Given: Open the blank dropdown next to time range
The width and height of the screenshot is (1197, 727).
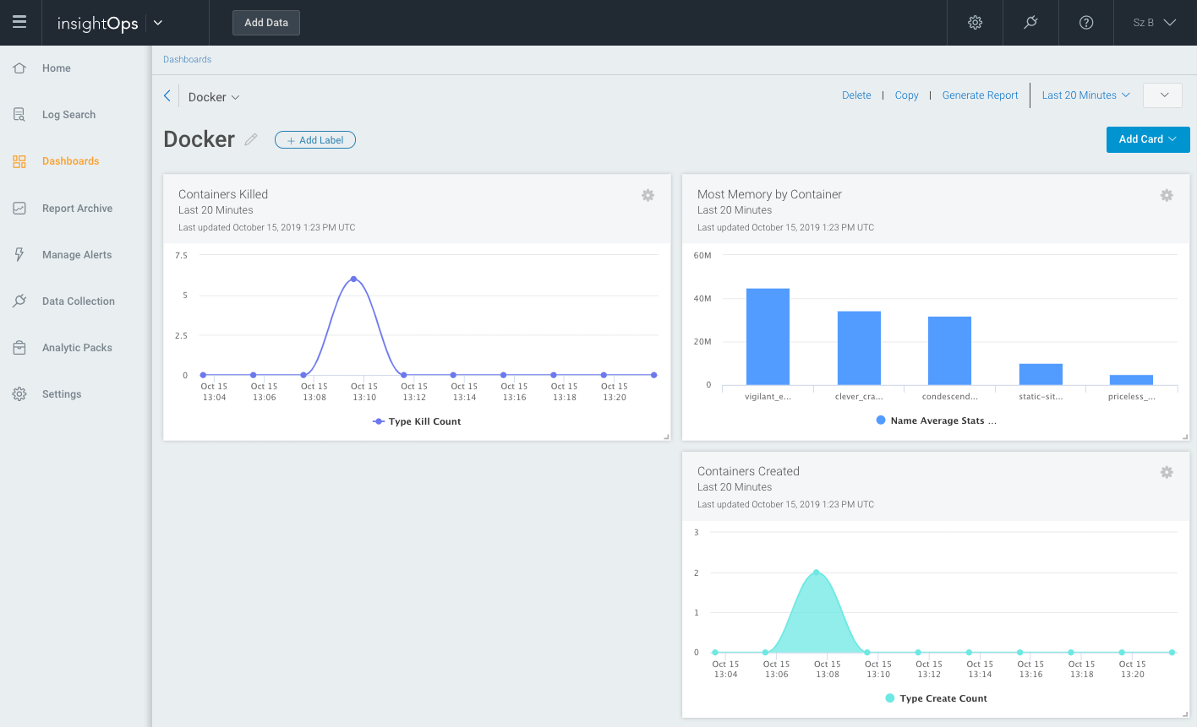Looking at the screenshot, I should click(1162, 95).
